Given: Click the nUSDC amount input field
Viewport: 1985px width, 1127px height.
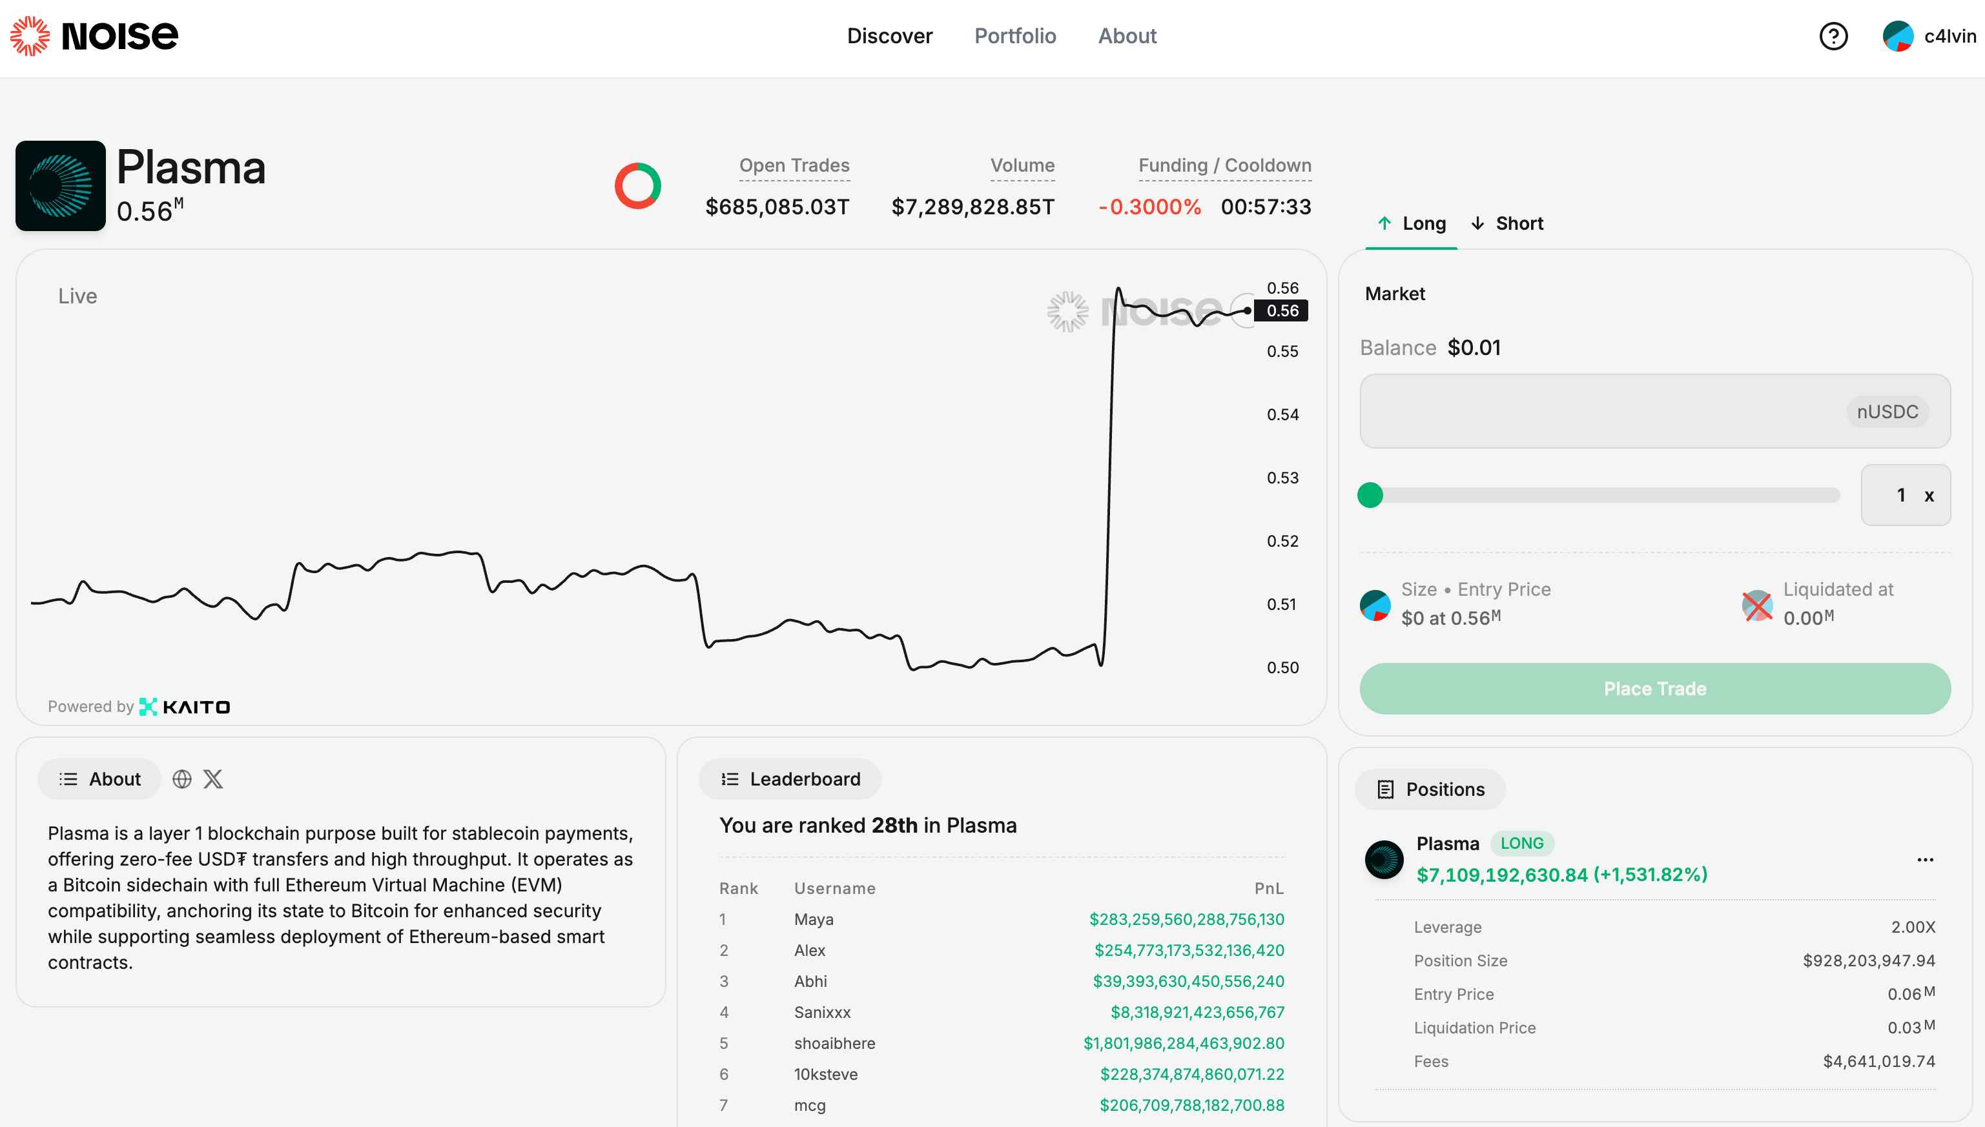Looking at the screenshot, I should point(1654,411).
